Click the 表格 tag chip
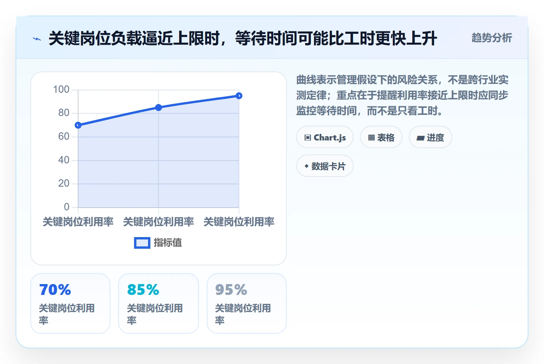The image size is (544, 364). coord(381,137)
